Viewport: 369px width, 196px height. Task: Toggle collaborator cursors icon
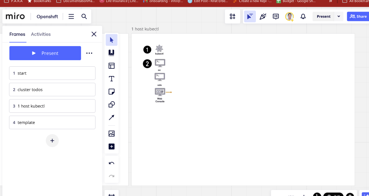pyautogui.click(x=250, y=17)
